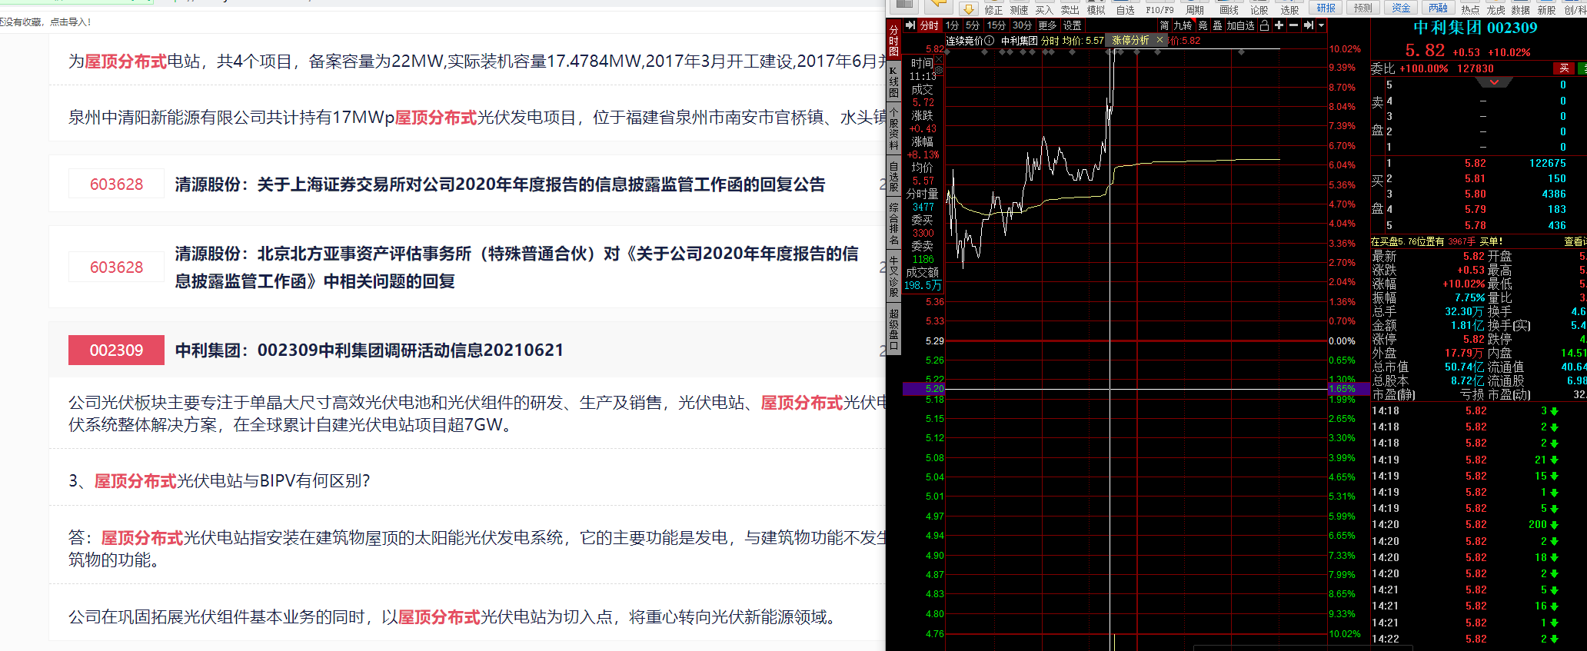This screenshot has width=1587, height=651.
Task: Open the 连续竞价 info circle icon
Action: (x=990, y=41)
